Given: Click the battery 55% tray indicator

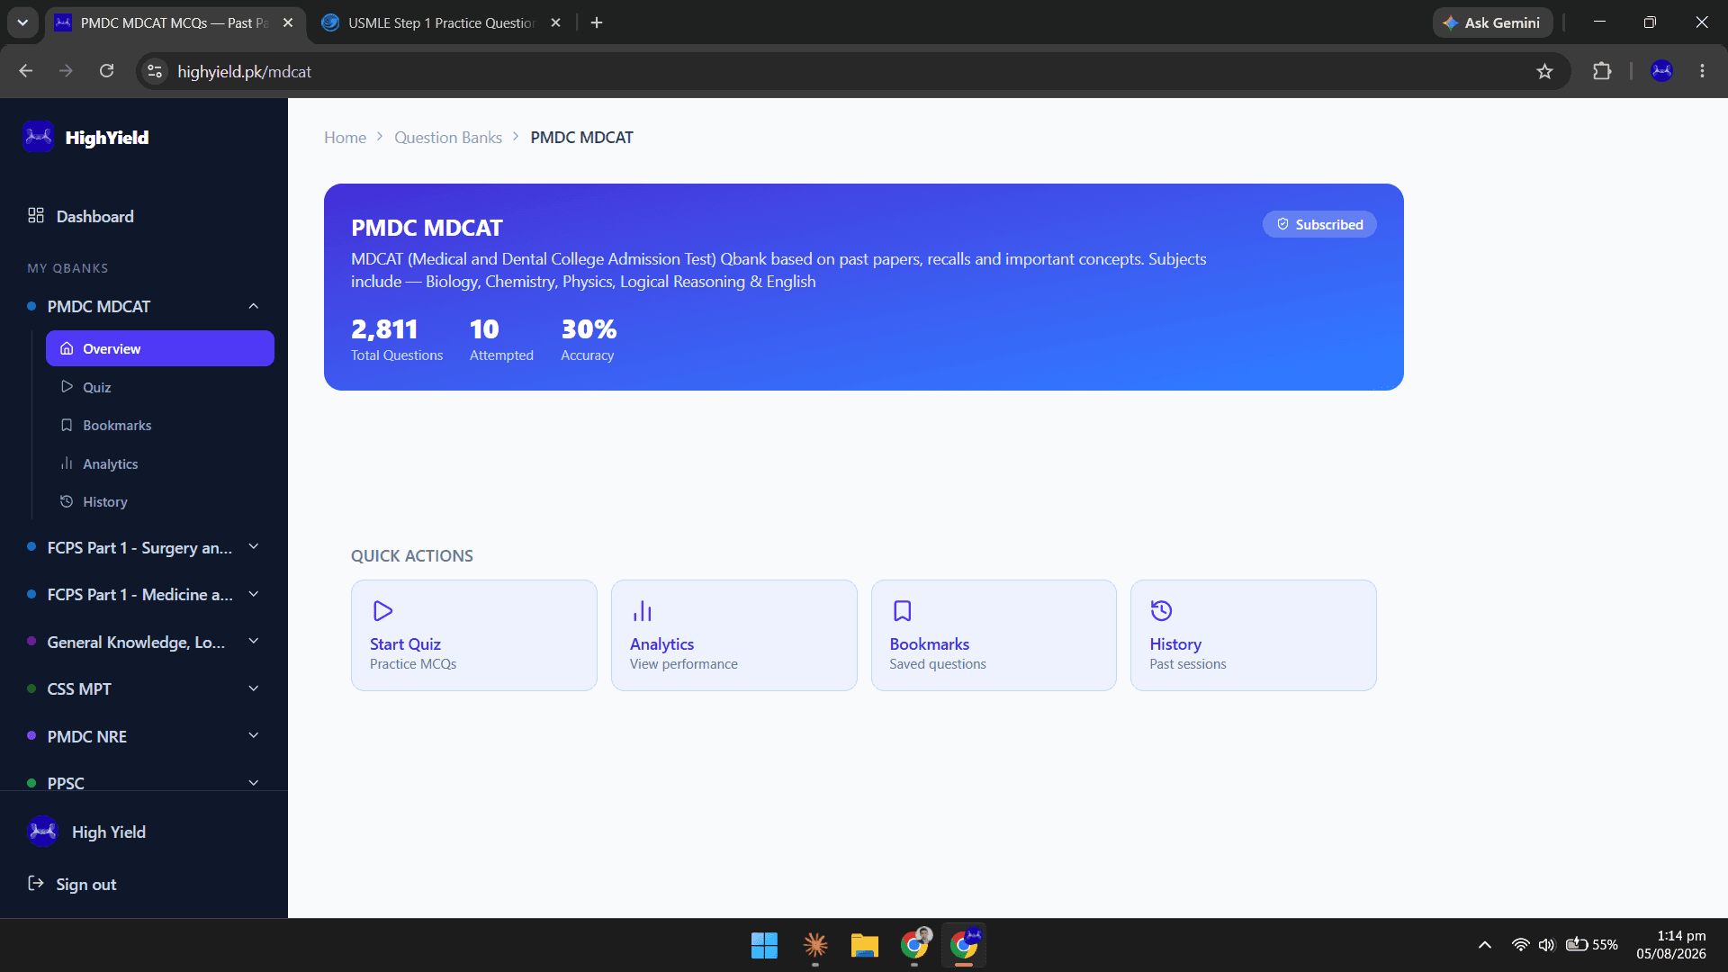Looking at the screenshot, I should (x=1592, y=944).
